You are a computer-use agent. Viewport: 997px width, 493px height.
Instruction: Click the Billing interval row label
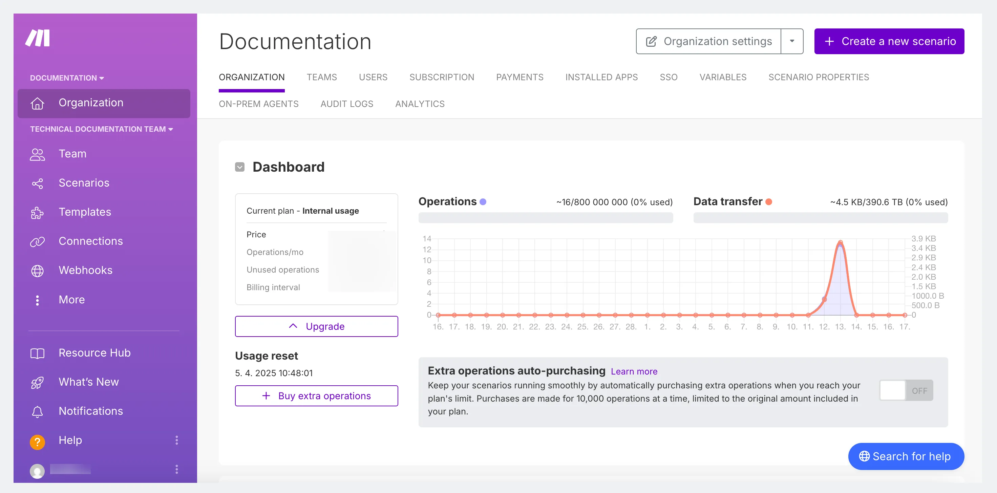click(273, 287)
